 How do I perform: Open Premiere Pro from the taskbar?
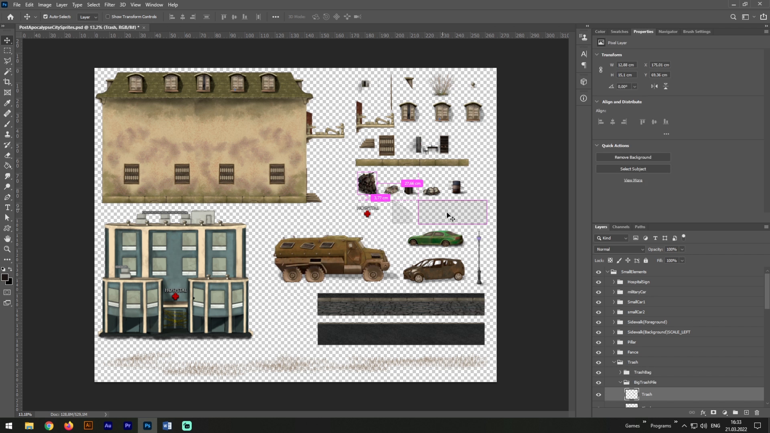pos(128,426)
